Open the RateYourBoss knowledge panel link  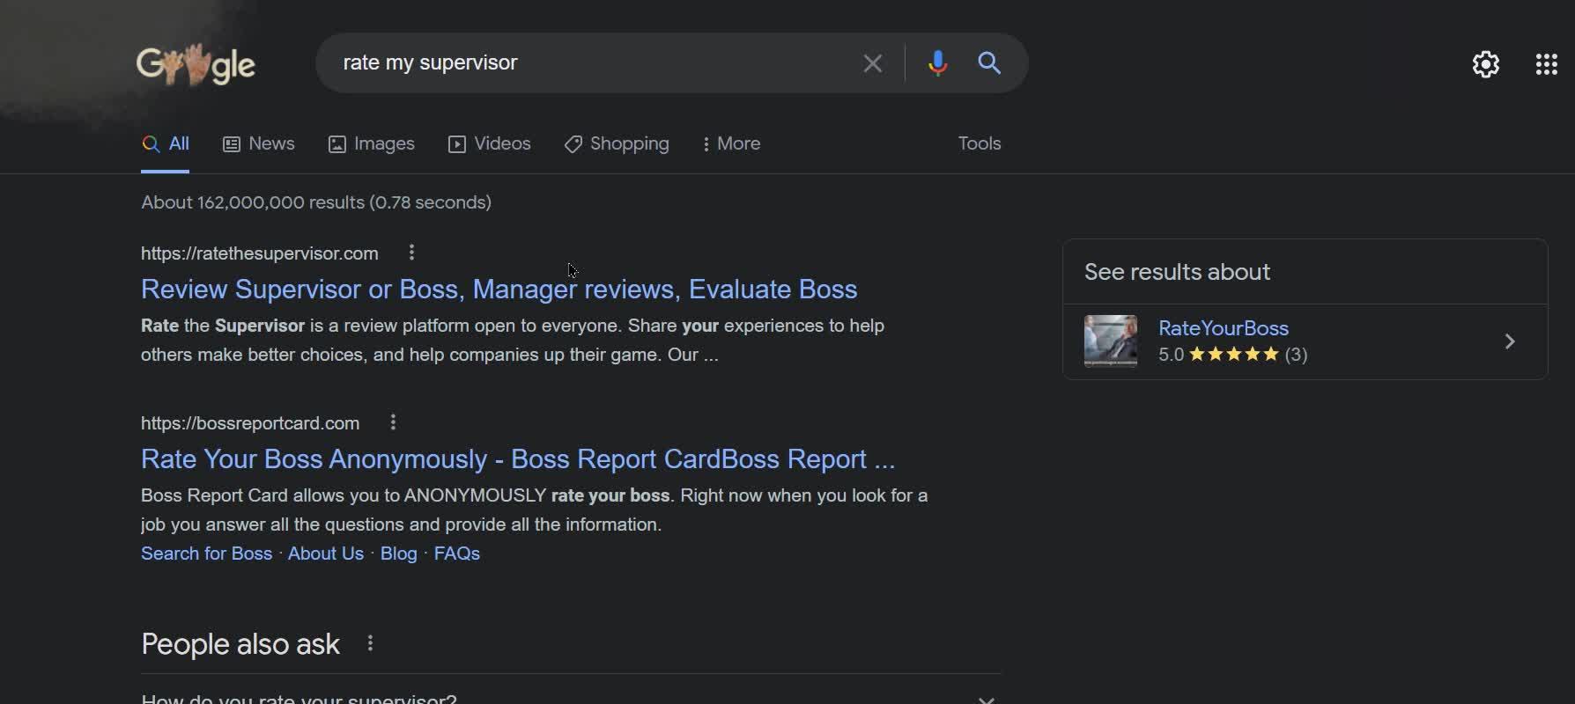1223,328
